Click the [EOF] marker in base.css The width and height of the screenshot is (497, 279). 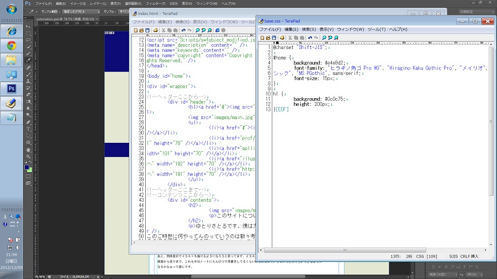point(282,109)
